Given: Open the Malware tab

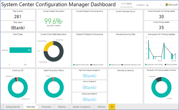Looking at the screenshot, I should [62, 107].
